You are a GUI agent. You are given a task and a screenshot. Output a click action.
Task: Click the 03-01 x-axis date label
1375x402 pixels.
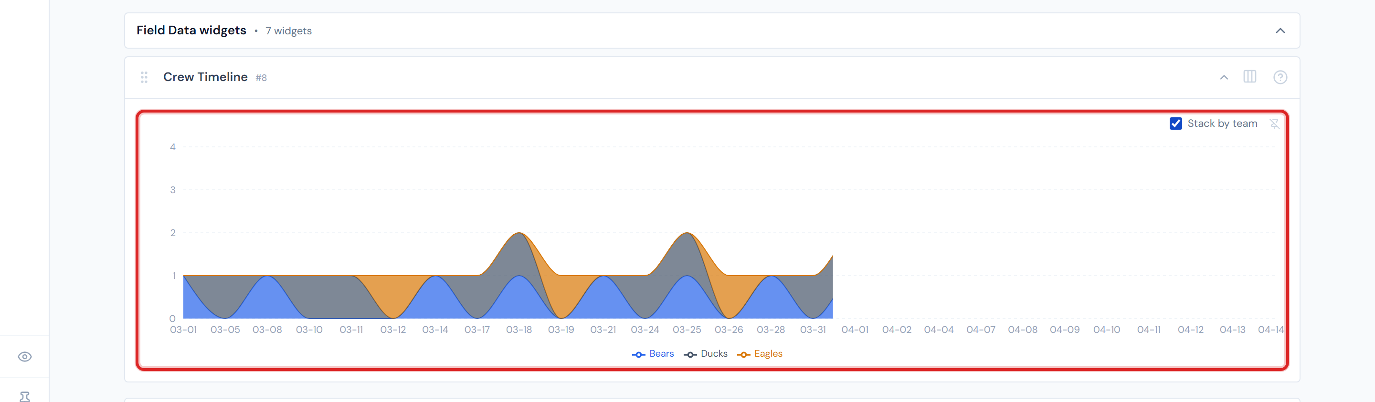pyautogui.click(x=183, y=330)
